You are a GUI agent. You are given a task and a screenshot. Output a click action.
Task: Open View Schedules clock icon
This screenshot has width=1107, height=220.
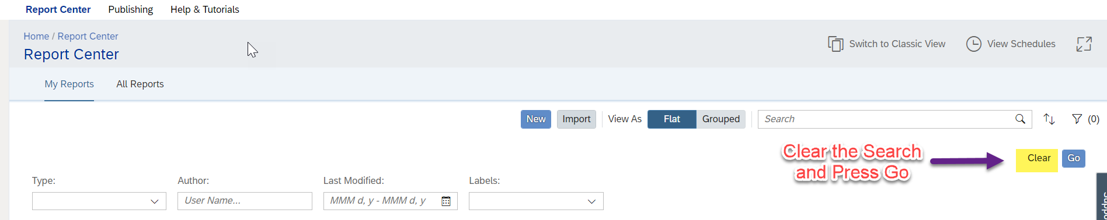[x=973, y=44]
